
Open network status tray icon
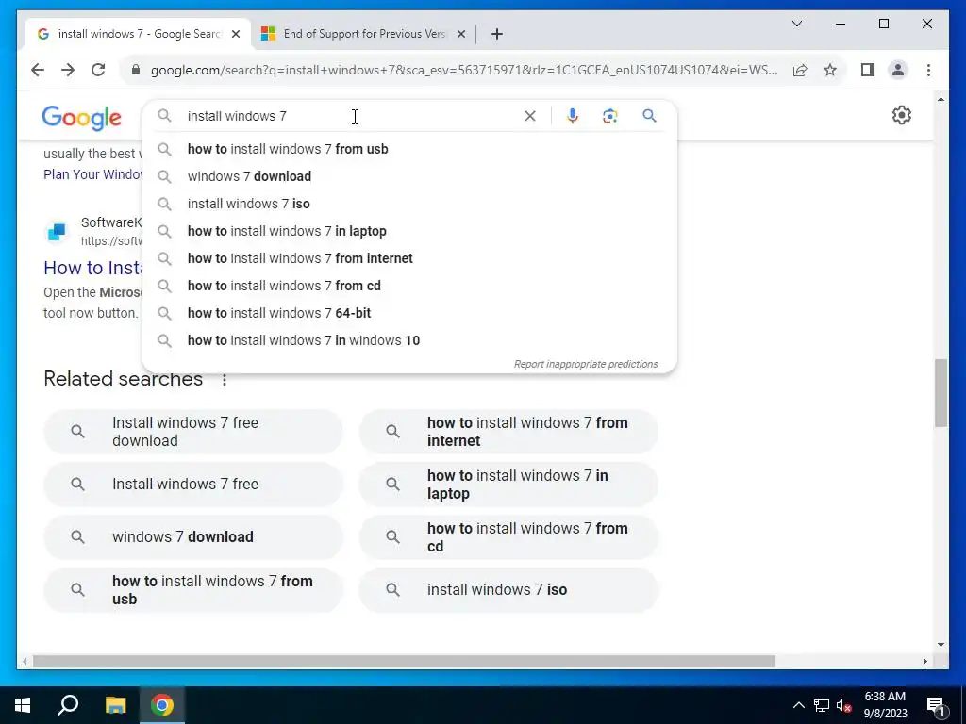[822, 705]
